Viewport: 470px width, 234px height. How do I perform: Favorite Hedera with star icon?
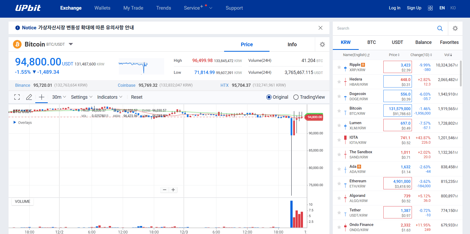[339, 82]
